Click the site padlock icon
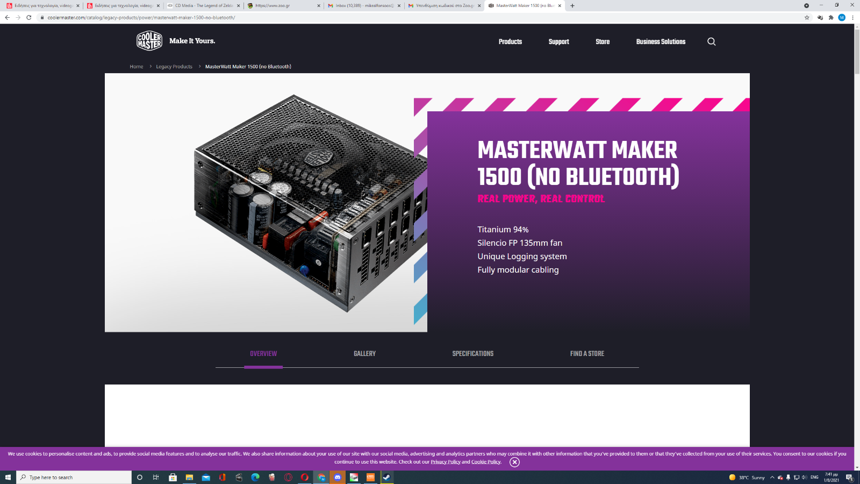860x484 pixels. (x=42, y=17)
